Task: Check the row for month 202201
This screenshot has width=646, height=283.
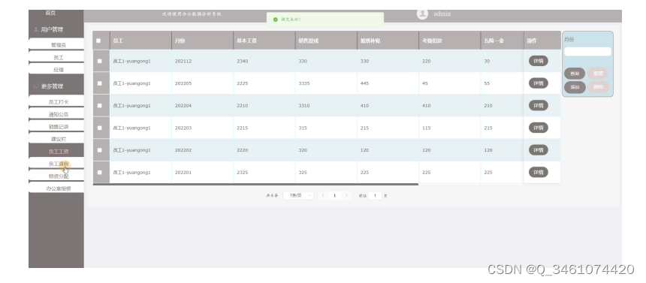Action: 99,172
